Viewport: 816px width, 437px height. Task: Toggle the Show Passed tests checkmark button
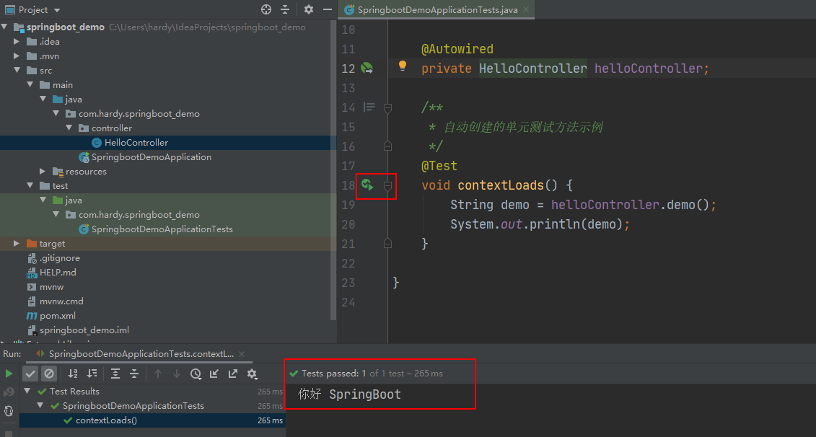pos(30,374)
